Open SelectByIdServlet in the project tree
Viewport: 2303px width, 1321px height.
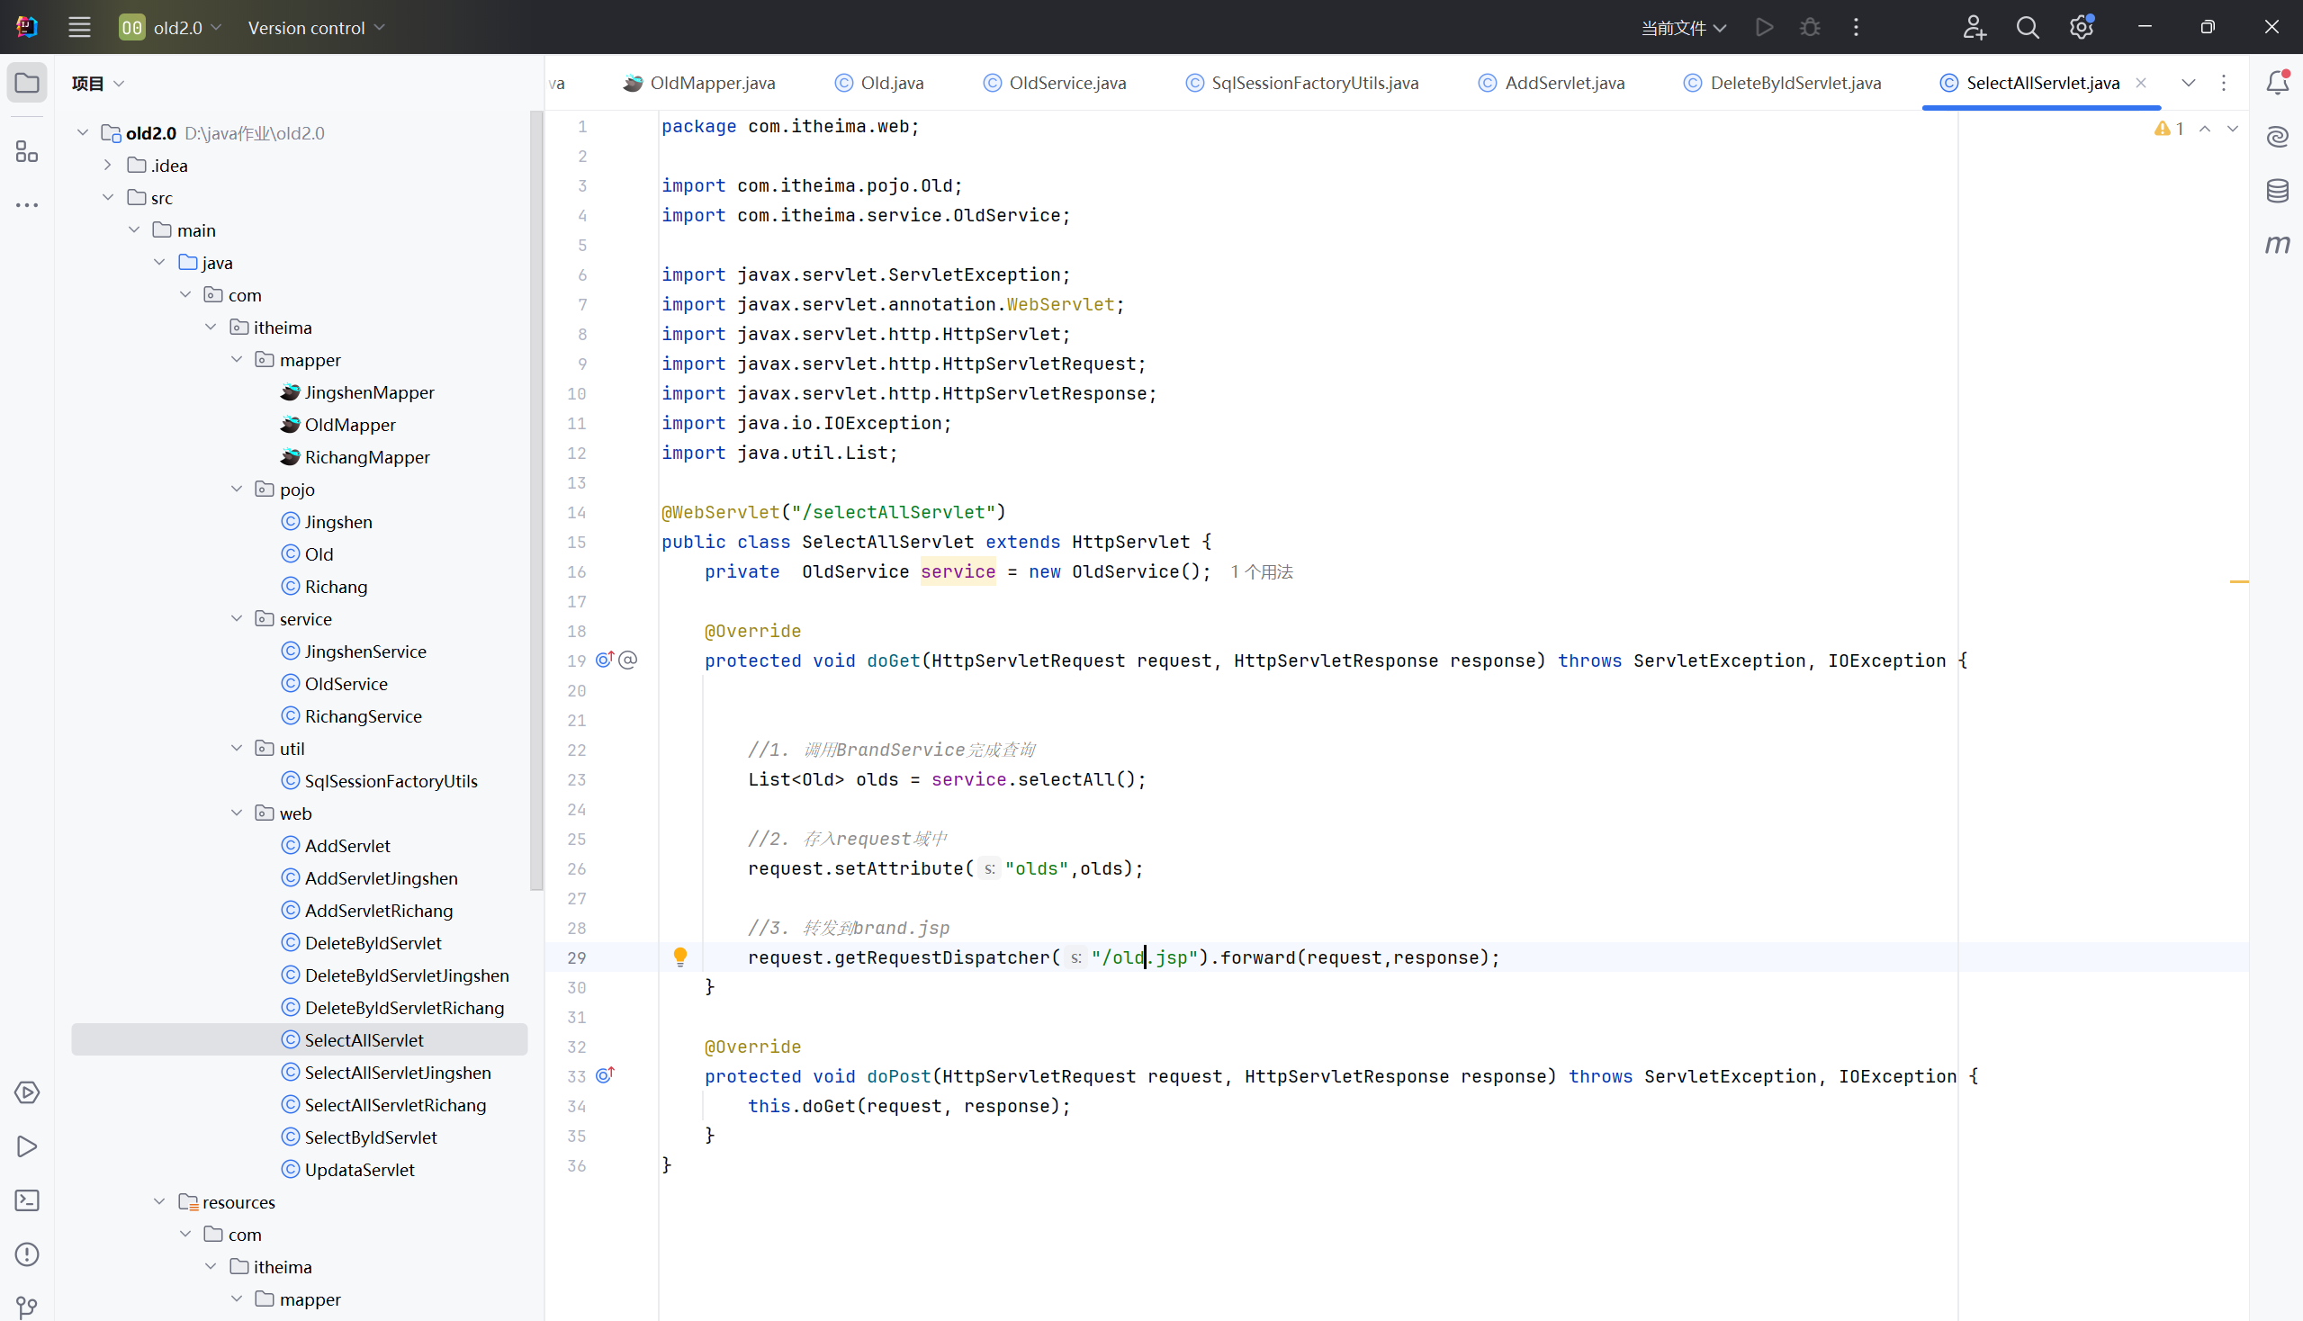click(x=370, y=1137)
